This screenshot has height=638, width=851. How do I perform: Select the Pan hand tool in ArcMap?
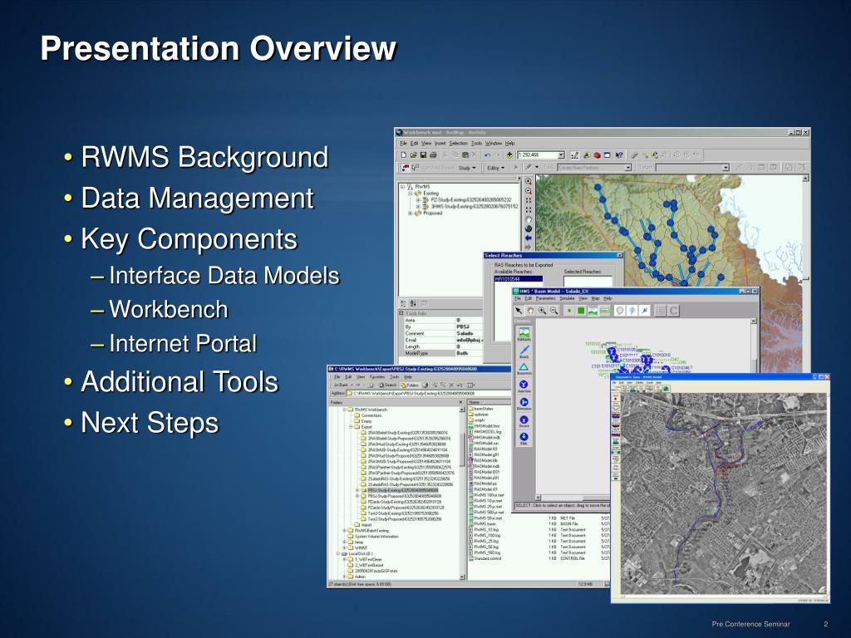click(528, 219)
